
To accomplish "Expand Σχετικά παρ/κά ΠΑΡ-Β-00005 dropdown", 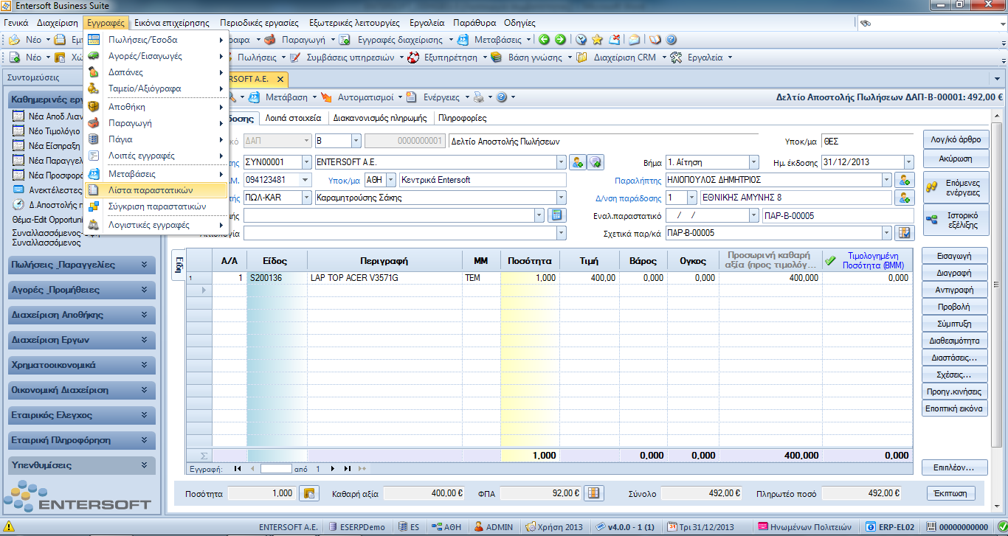I will pyautogui.click(x=886, y=233).
